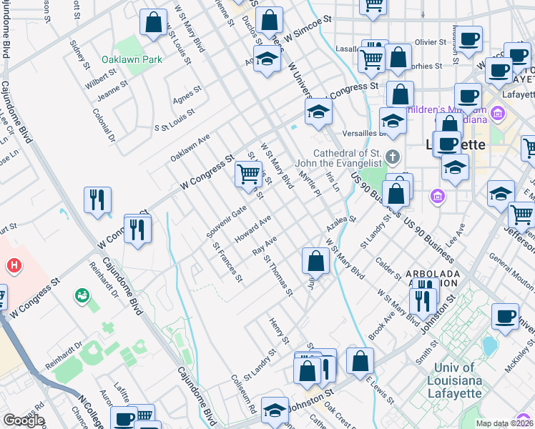Select the S St Louis St label
The width and height of the screenshot is (535, 429).
(175, 120)
